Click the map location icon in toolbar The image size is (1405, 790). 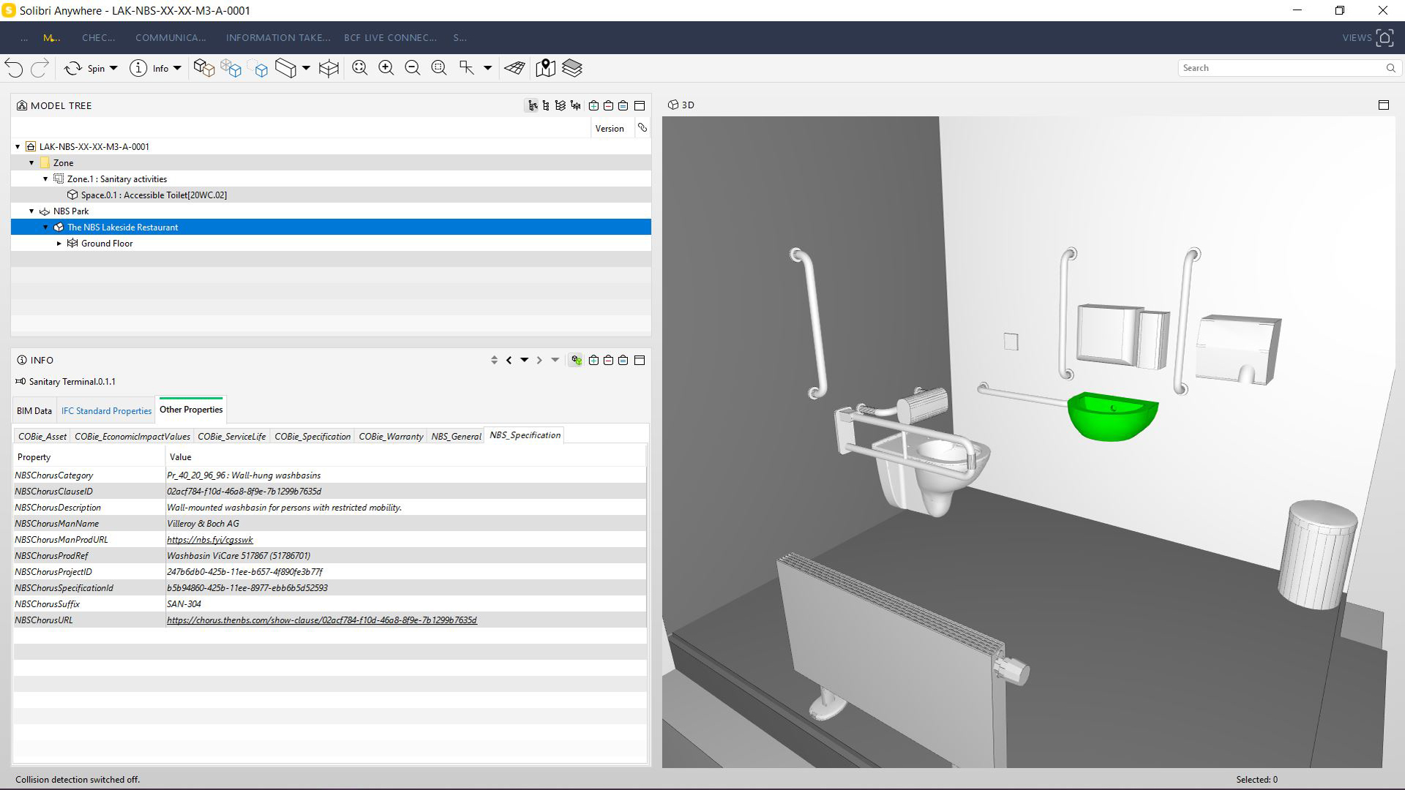point(545,68)
